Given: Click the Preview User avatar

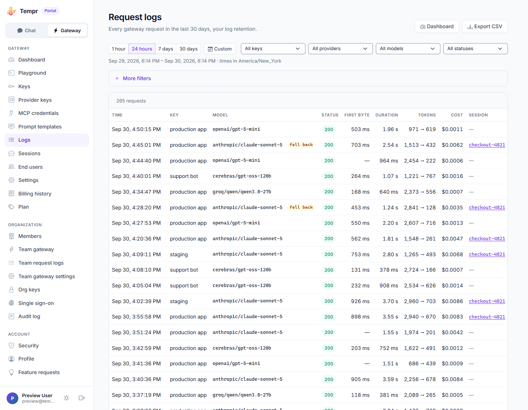Looking at the screenshot, I should [12, 398].
